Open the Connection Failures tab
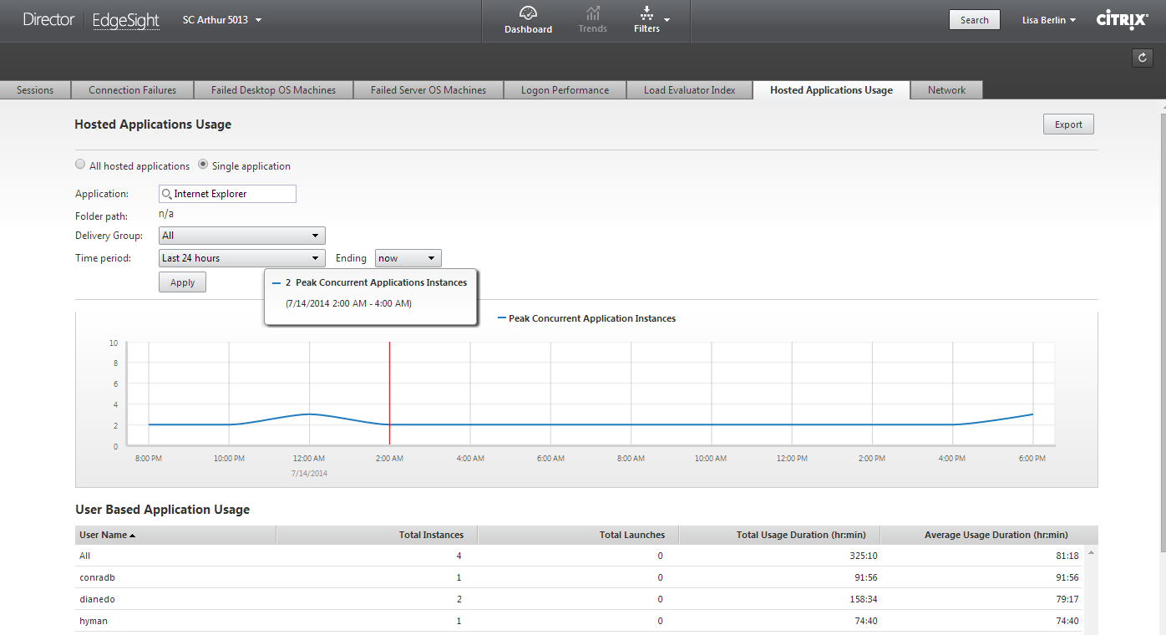Image resolution: width=1166 pixels, height=635 pixels. click(132, 90)
